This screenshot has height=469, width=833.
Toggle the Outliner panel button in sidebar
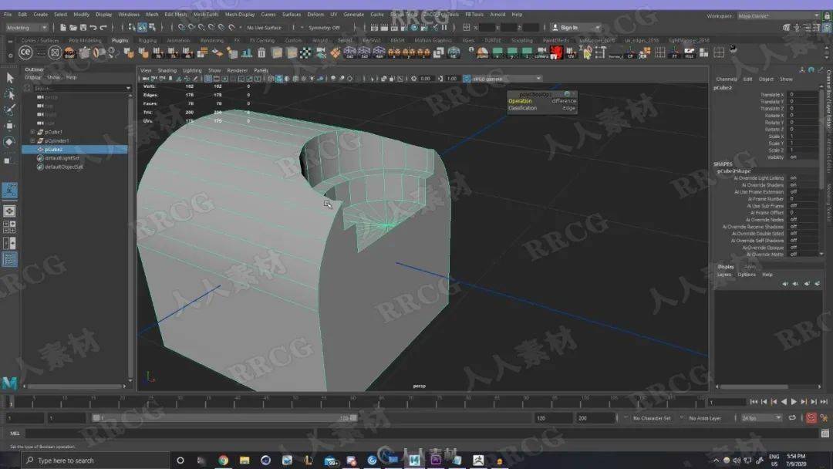9,259
